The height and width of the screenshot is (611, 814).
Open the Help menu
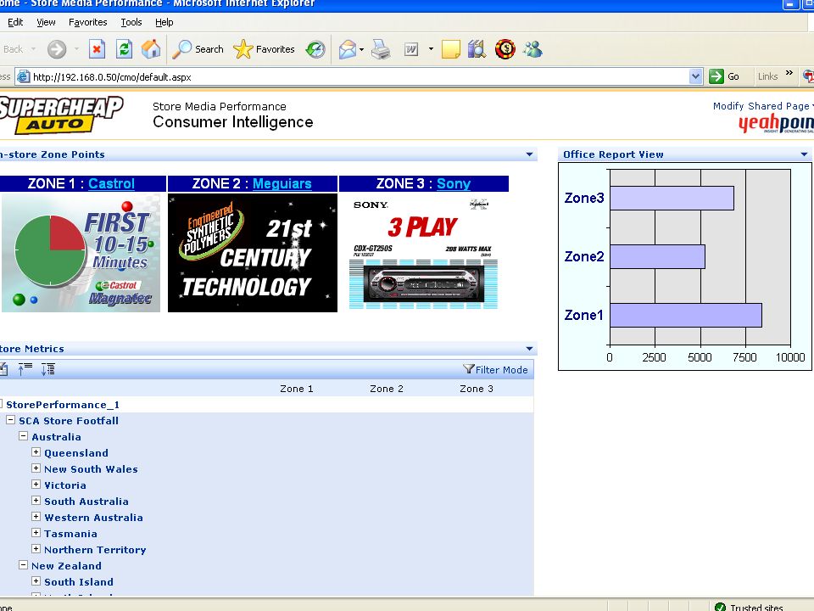(x=164, y=22)
